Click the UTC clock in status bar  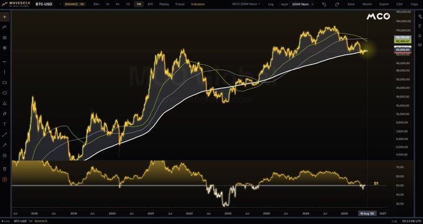click(x=411, y=221)
